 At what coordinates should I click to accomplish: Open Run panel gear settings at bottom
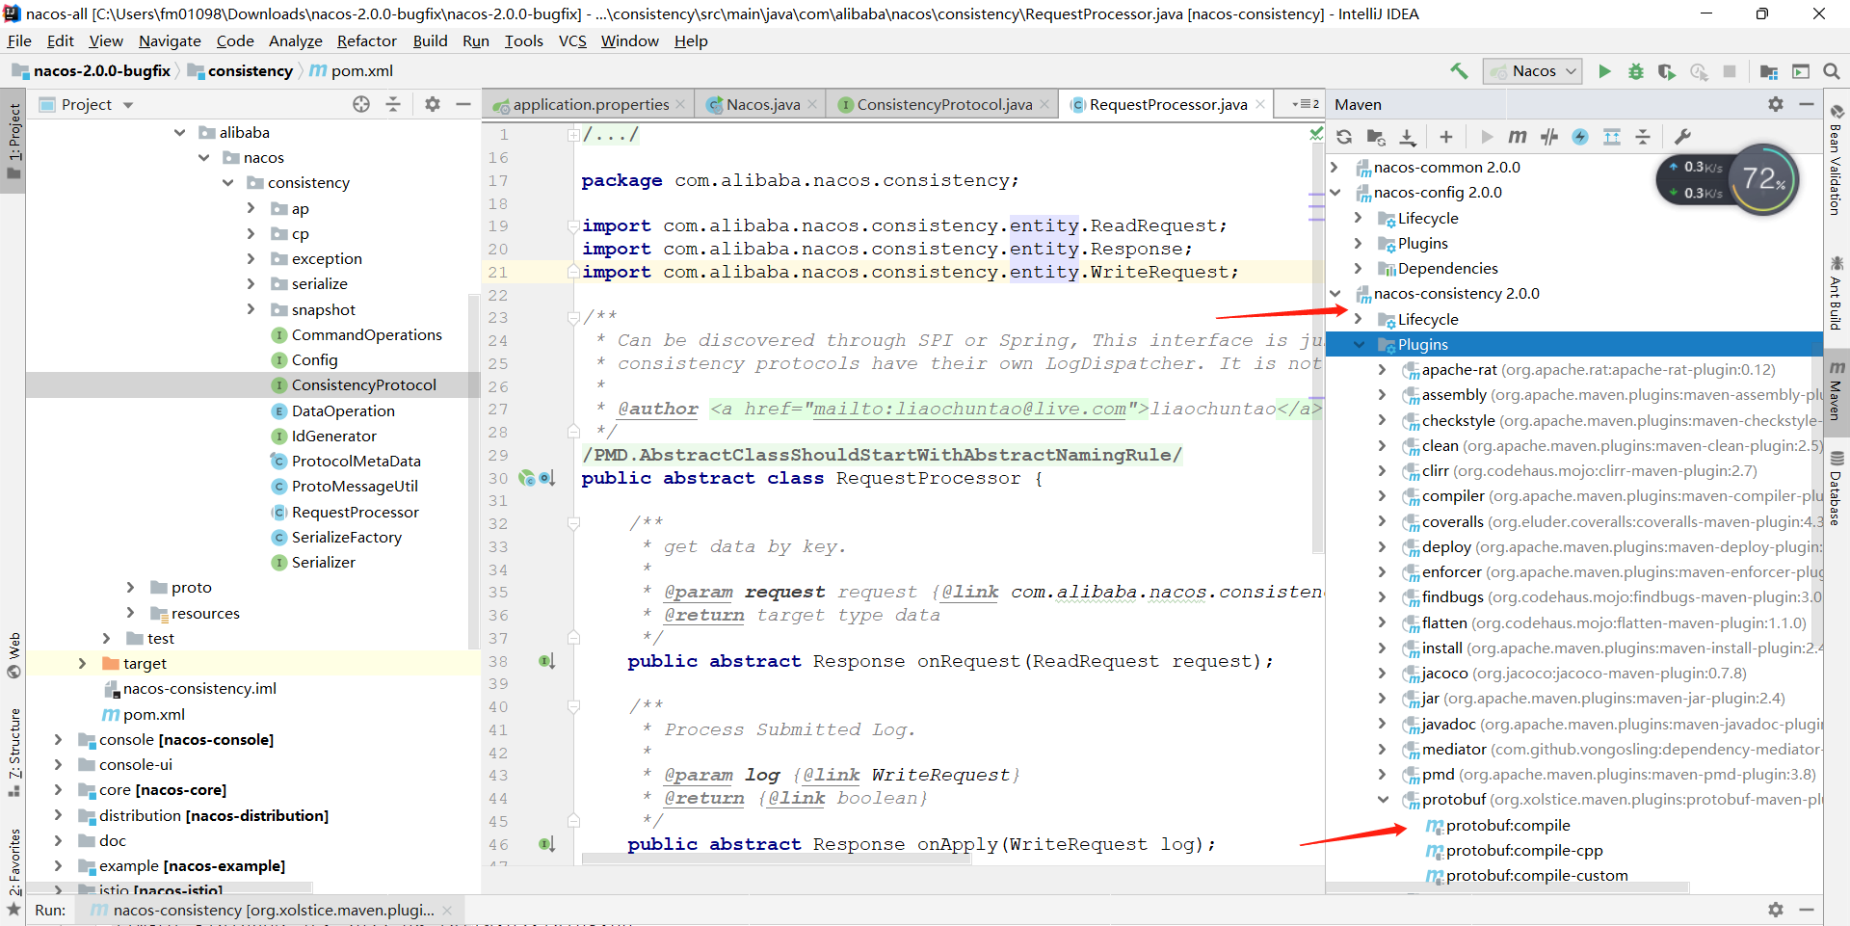pyautogui.click(x=1776, y=910)
